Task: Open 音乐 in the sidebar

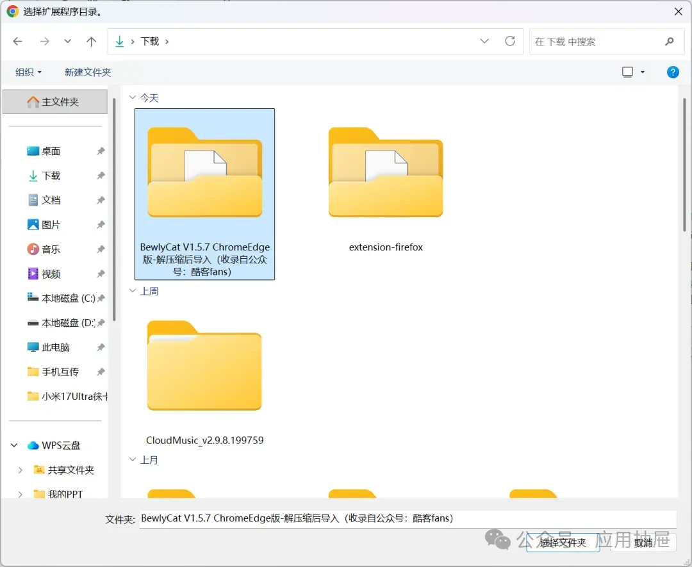Action: click(51, 249)
